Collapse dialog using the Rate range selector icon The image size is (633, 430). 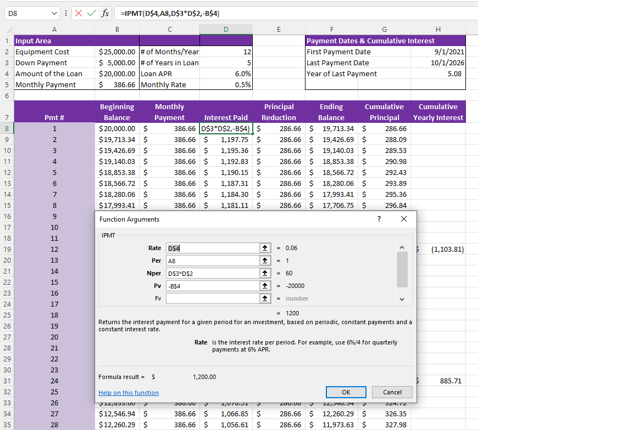pyautogui.click(x=265, y=248)
